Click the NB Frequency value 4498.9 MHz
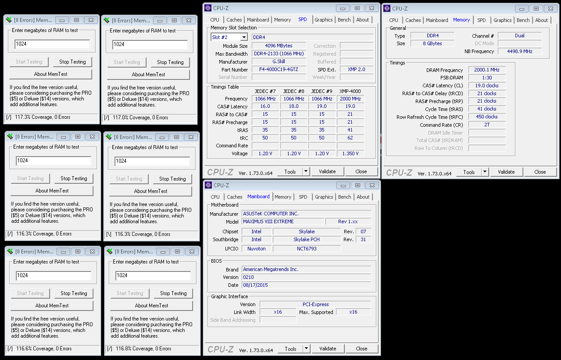The width and height of the screenshot is (561, 360). click(520, 51)
